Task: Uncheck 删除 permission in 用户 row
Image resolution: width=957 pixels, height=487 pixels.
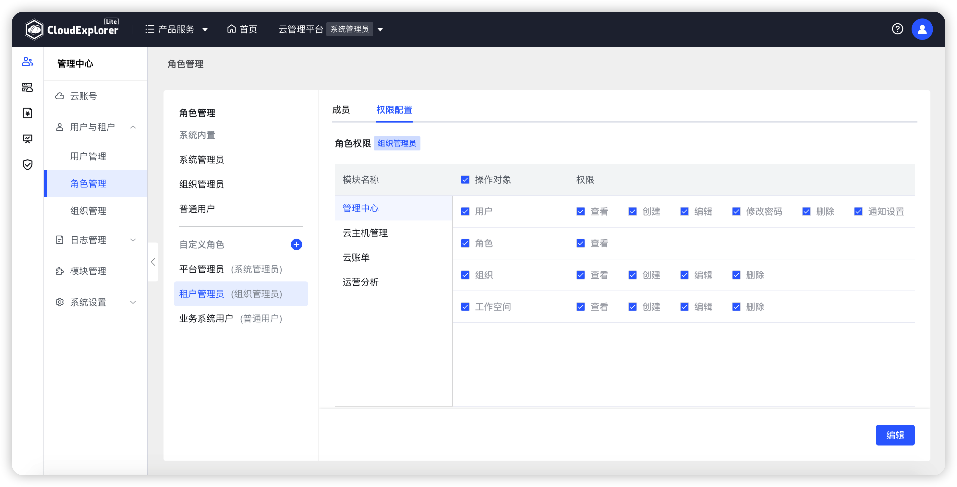Action: tap(806, 212)
